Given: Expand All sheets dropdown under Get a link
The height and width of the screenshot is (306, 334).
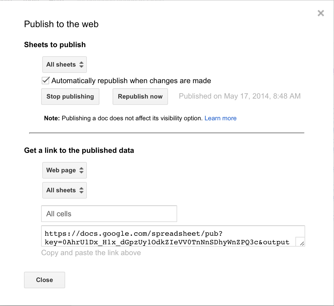Looking at the screenshot, I should (61, 190).
